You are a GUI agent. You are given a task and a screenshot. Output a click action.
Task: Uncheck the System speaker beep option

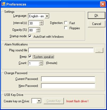(x=30, y=56)
